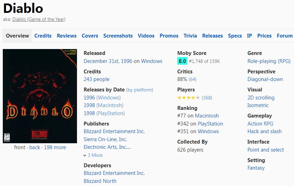Open the 1996 (Windows) release
The image size is (294, 186).
click(102, 98)
